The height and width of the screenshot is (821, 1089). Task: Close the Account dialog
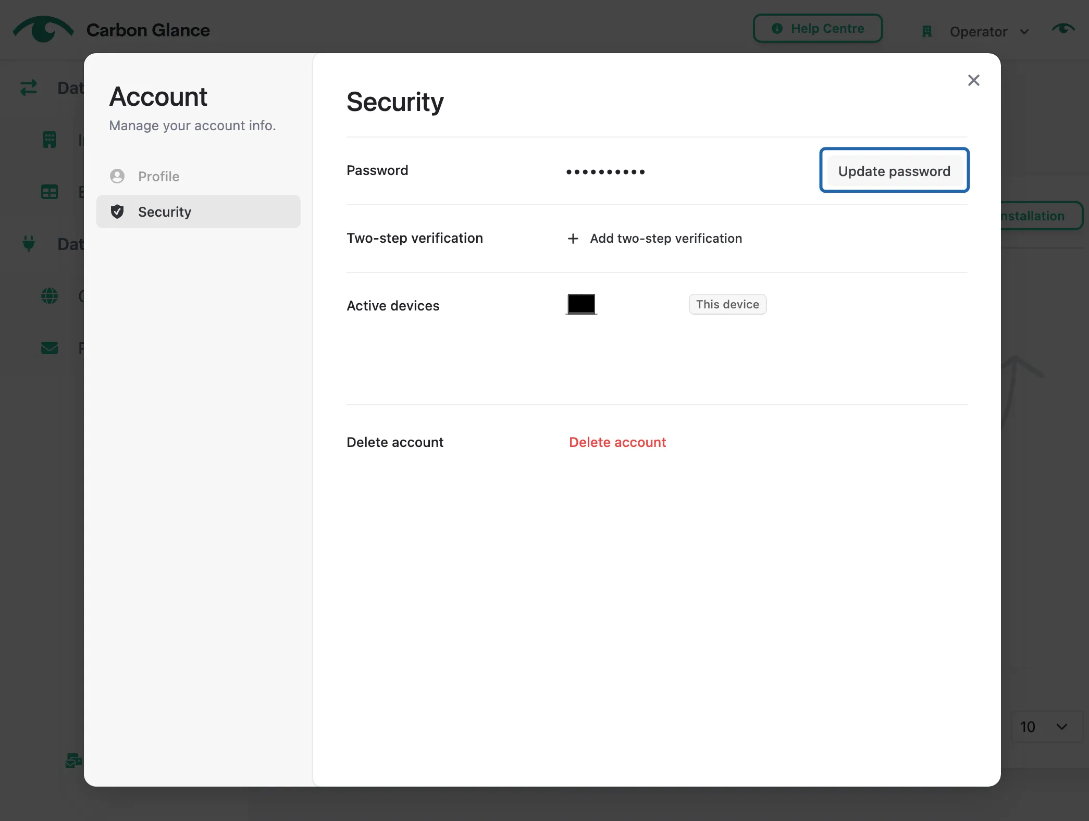pos(974,80)
